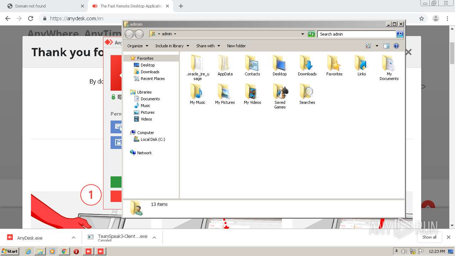The height and width of the screenshot is (256, 455).
Task: Open a new Chrome tab
Action: [x=181, y=6]
